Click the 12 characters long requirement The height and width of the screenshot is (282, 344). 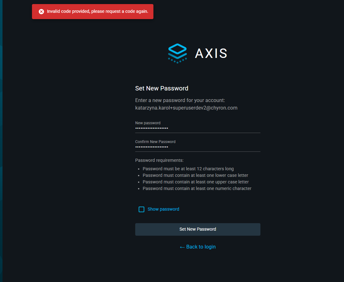(188, 169)
